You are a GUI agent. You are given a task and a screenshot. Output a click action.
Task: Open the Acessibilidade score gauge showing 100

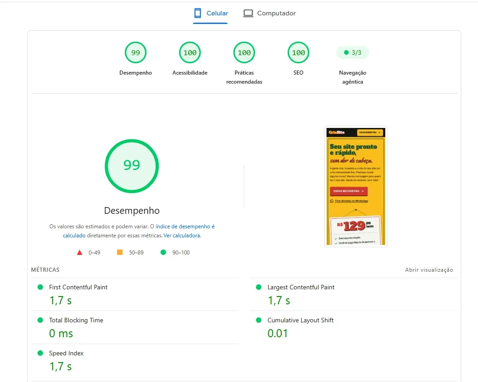tap(190, 52)
